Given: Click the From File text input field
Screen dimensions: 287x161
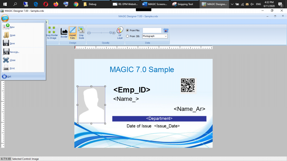Looking at the screenshot, I should pyautogui.click(x=152, y=30).
